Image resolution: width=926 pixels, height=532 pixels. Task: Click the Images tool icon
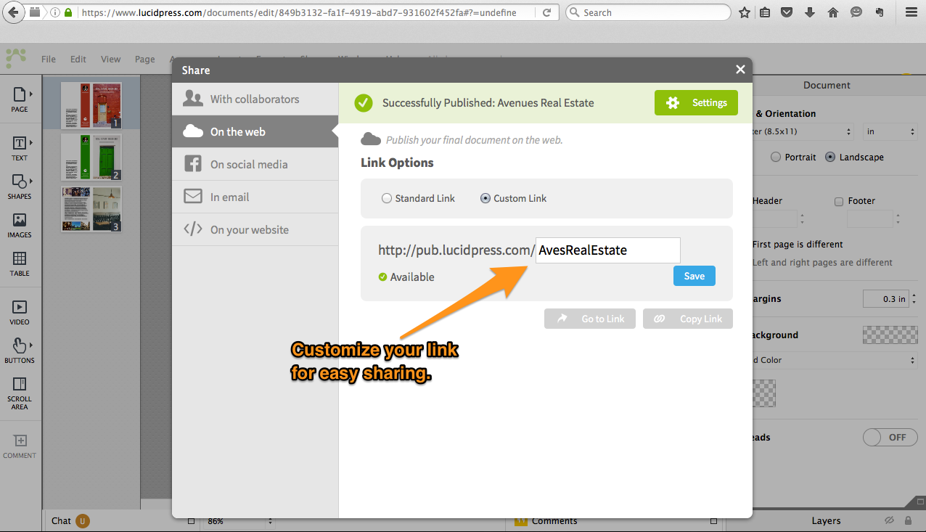click(20, 224)
